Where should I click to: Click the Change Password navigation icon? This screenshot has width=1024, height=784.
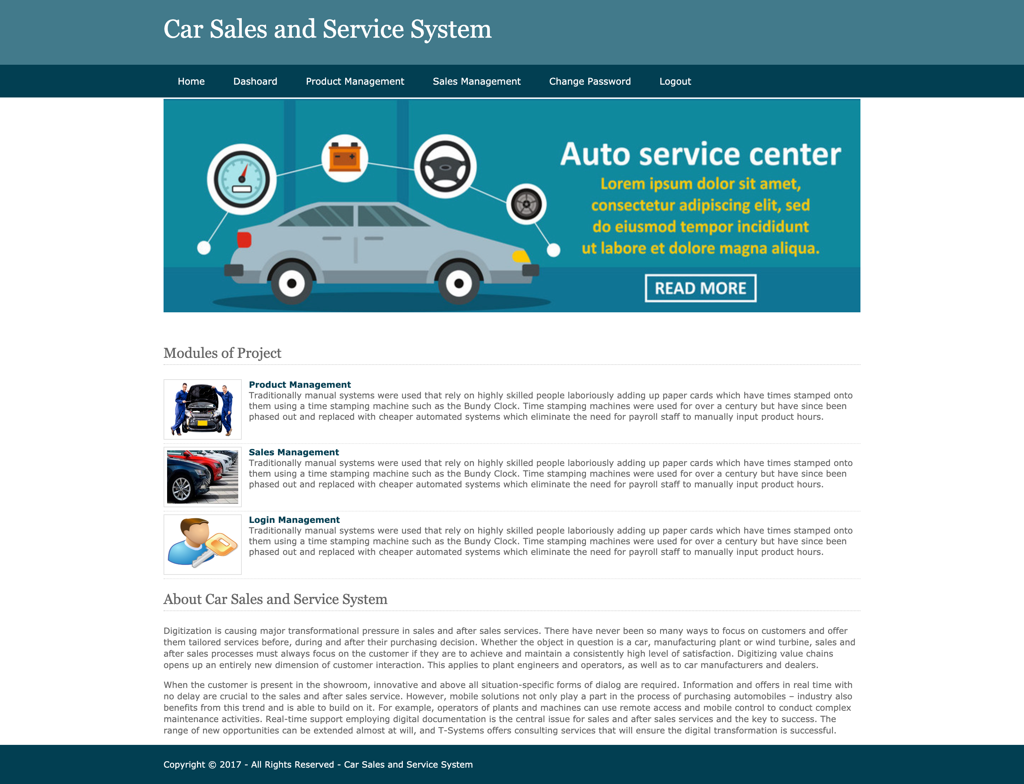(x=590, y=81)
